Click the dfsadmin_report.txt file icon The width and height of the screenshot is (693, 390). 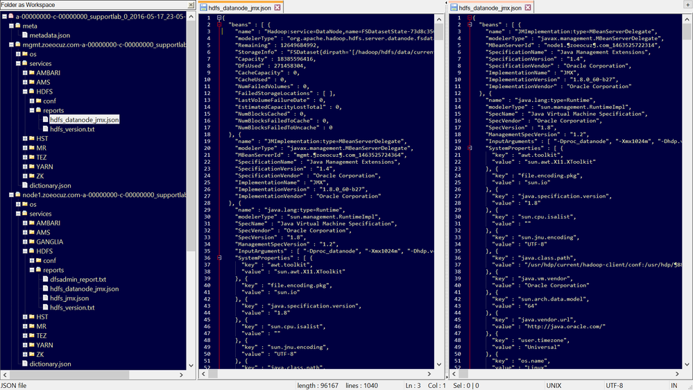(x=45, y=280)
